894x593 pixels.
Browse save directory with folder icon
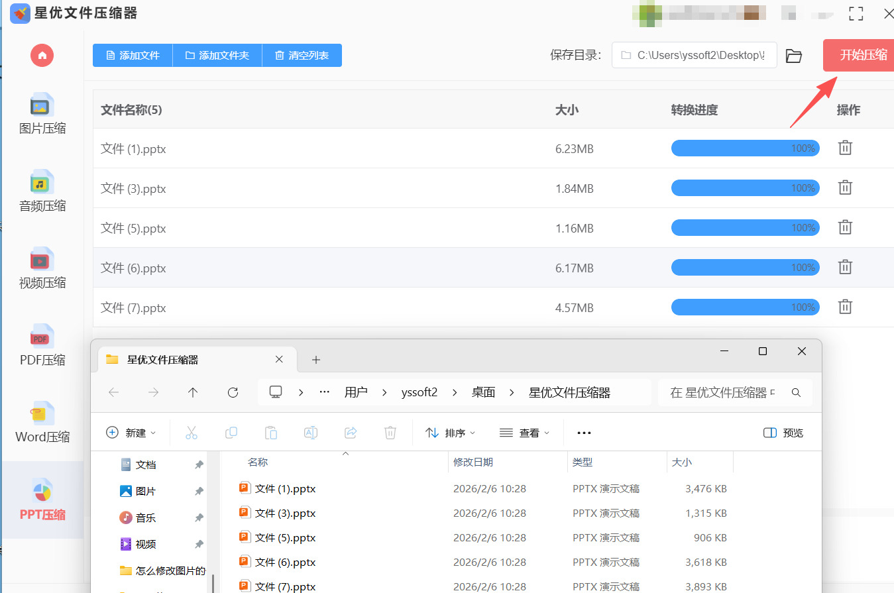(x=793, y=56)
